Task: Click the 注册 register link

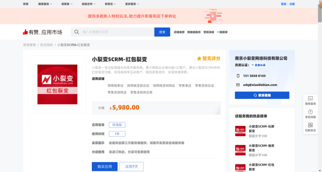Action: coord(292,4)
